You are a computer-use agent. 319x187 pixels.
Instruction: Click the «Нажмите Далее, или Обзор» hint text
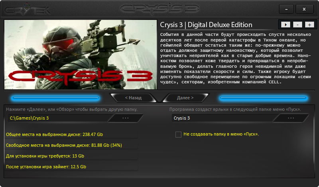coord(72,110)
